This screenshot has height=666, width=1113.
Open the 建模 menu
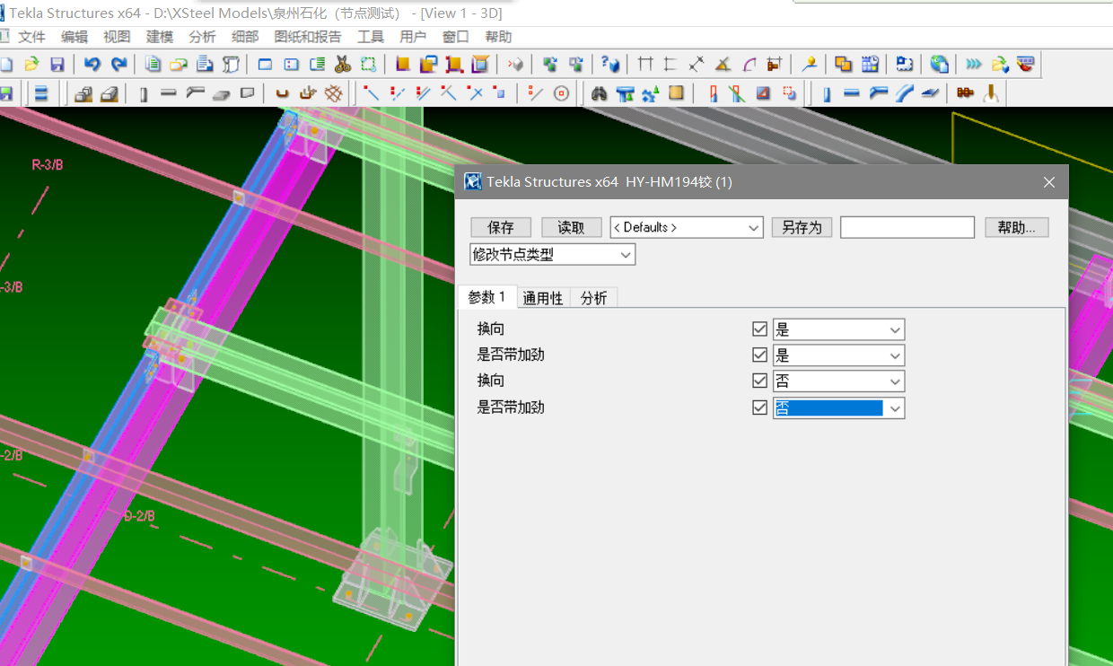tap(160, 37)
